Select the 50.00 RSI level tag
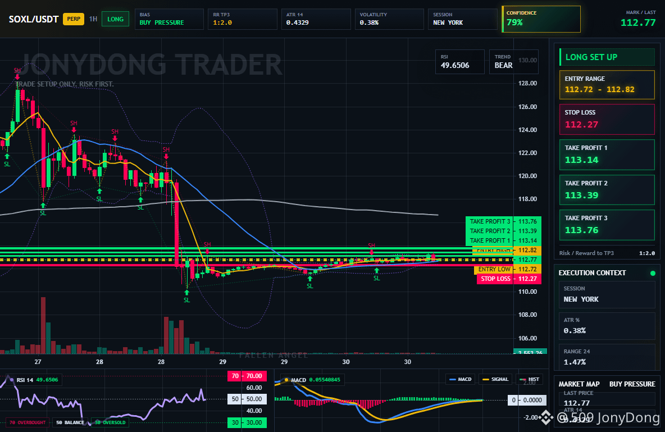Viewport: 665px width, 432px height. click(247, 399)
